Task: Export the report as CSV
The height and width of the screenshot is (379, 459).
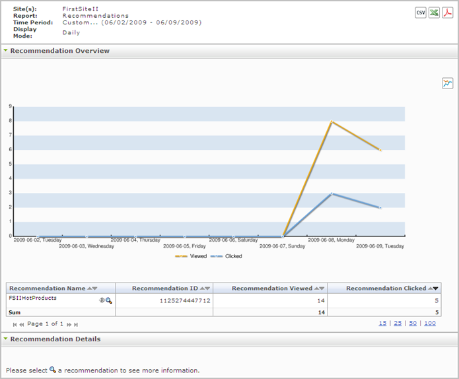Action: click(x=421, y=13)
